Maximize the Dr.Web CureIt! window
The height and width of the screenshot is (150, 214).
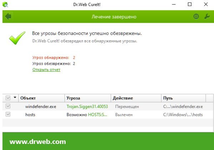pos(190,5)
